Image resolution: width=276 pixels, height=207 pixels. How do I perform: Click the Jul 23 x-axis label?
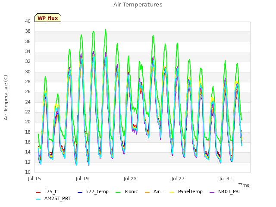click(130, 179)
